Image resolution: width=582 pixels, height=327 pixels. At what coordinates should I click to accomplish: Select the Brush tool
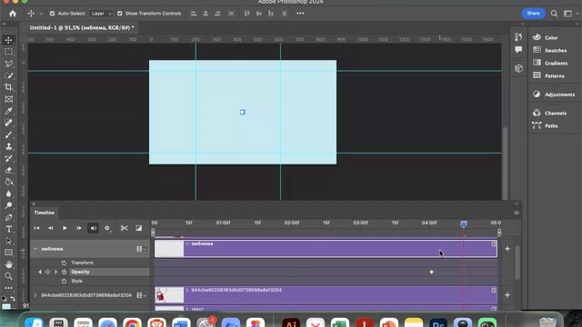(x=8, y=134)
